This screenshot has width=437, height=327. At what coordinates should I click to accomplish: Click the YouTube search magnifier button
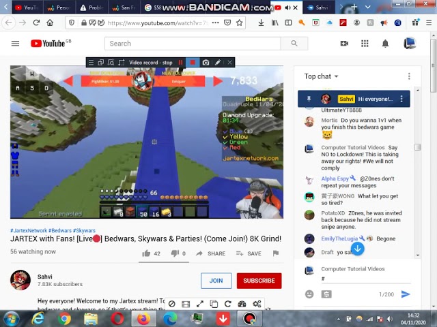coord(294,44)
